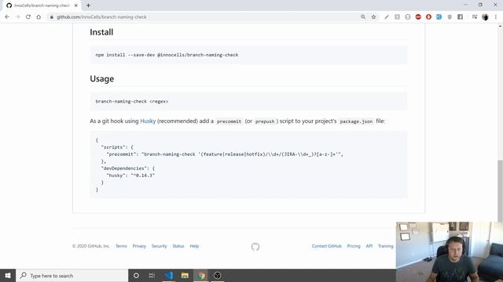This screenshot has width=503, height=282.
Task: Open the Help footer link
Action: (194, 246)
